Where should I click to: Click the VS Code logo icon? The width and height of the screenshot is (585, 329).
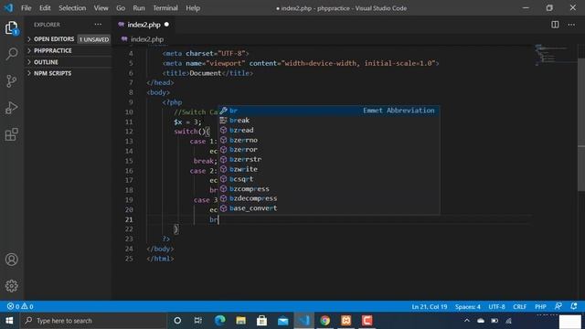tap(8, 8)
